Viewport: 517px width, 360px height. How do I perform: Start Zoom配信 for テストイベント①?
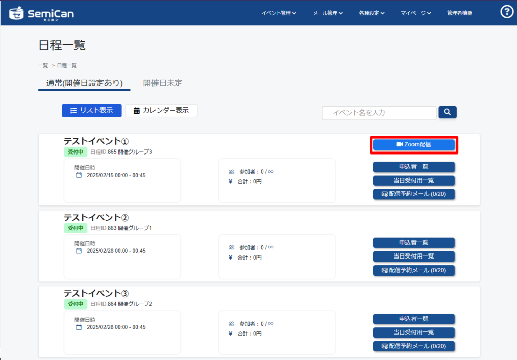[x=414, y=145]
